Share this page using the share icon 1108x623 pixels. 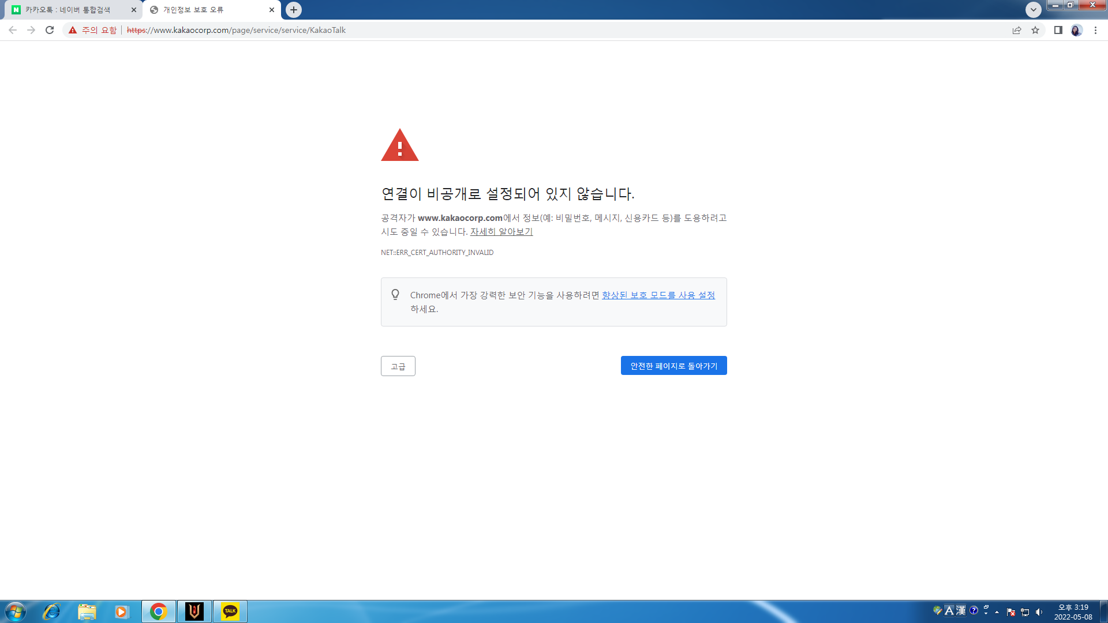click(1017, 30)
